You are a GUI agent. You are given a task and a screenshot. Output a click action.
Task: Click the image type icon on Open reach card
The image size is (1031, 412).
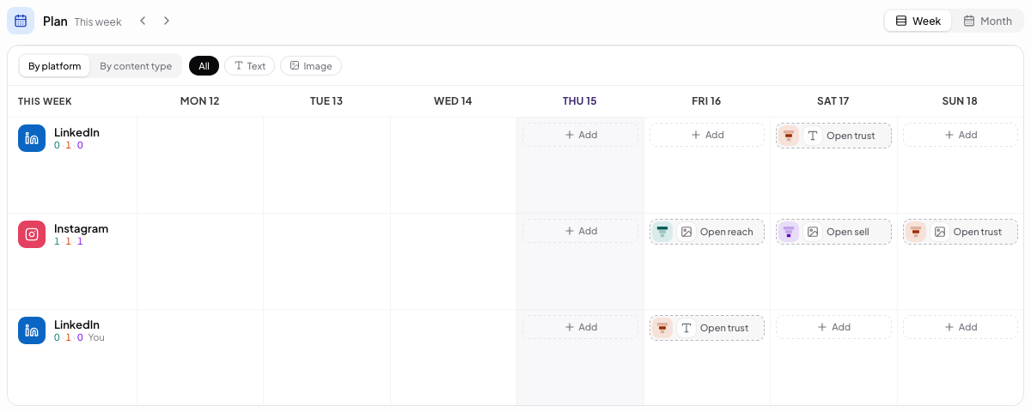(x=686, y=232)
